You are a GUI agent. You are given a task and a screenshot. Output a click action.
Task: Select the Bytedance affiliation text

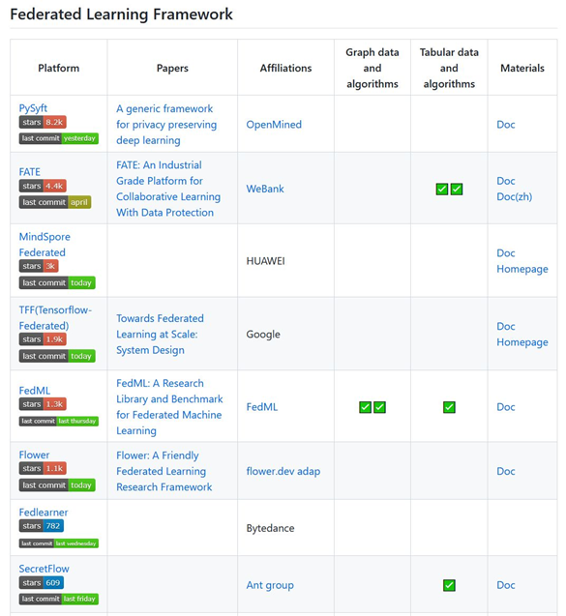click(271, 528)
